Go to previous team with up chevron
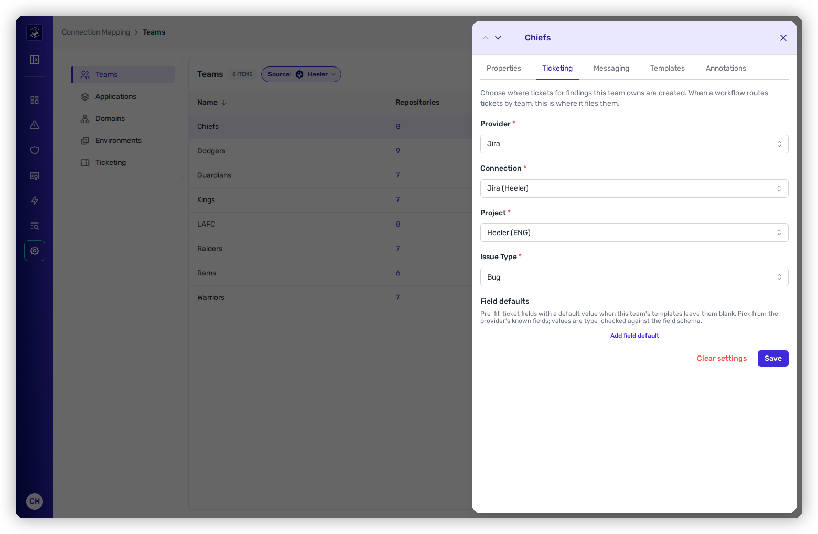Image resolution: width=818 pixels, height=534 pixels. [x=486, y=38]
